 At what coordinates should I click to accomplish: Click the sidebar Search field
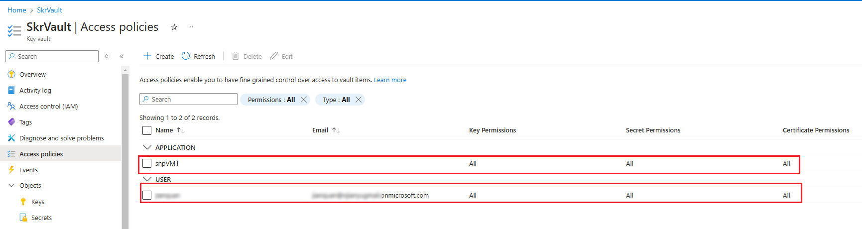click(x=52, y=56)
